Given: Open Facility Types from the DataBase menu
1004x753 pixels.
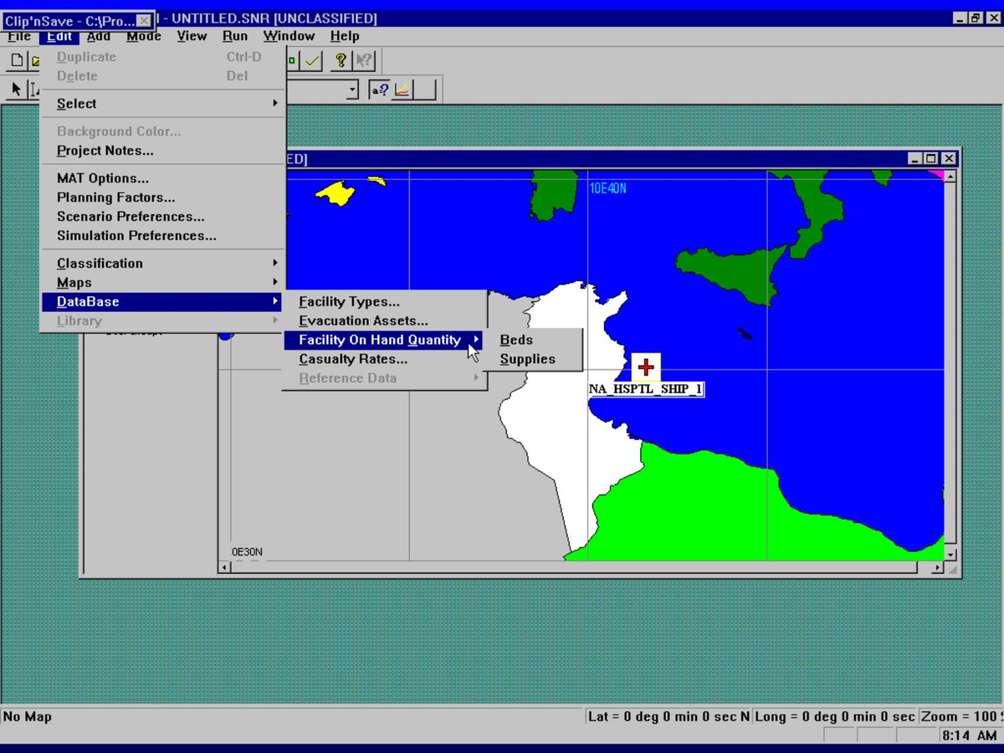Looking at the screenshot, I should point(349,302).
